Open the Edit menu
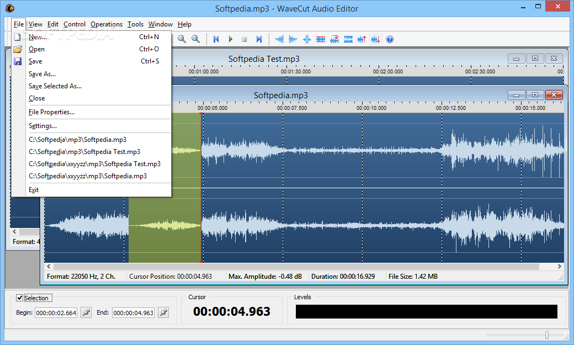This screenshot has width=574, height=345. click(x=53, y=24)
